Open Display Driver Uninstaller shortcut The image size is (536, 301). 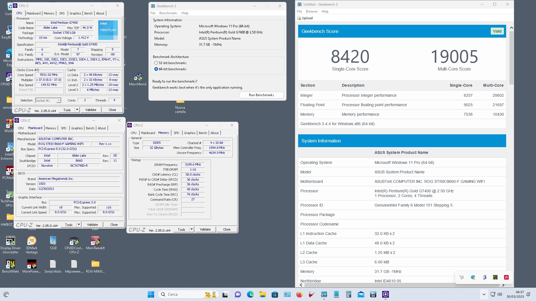[x=11, y=245]
